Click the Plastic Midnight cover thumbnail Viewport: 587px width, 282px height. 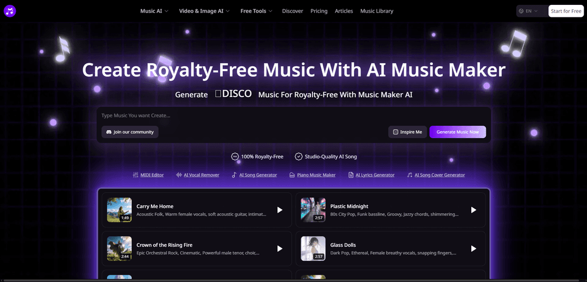[x=313, y=210]
